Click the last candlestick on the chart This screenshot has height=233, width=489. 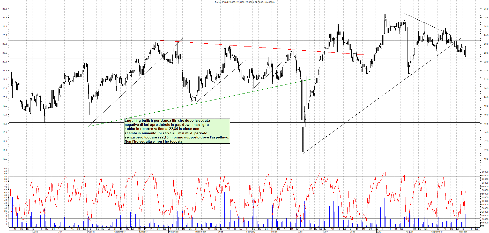pyautogui.click(x=465, y=51)
